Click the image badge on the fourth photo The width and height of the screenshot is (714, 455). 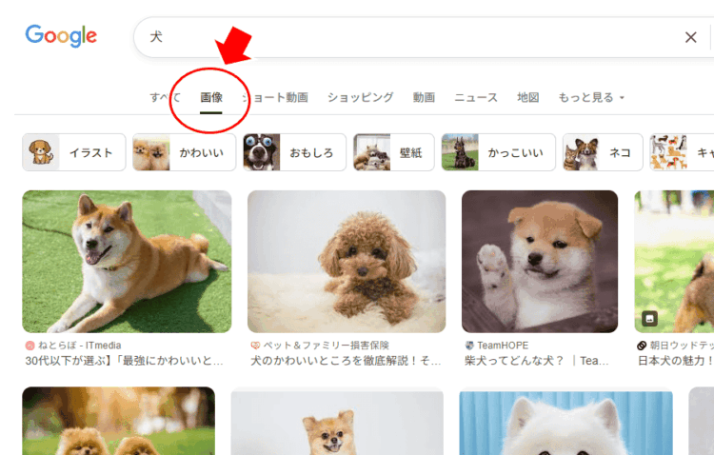[650, 318]
